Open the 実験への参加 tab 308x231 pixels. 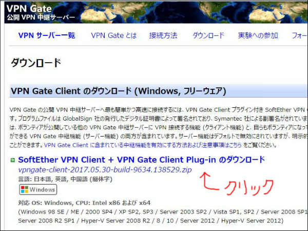click(x=258, y=35)
